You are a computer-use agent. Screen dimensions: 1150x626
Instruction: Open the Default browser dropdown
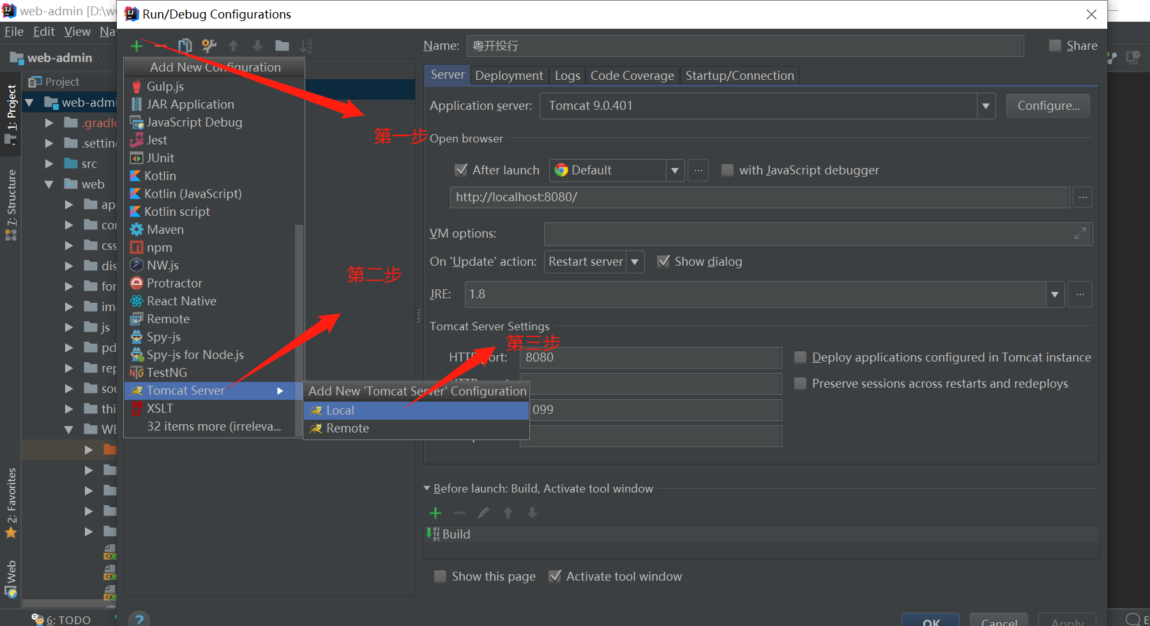[675, 171]
